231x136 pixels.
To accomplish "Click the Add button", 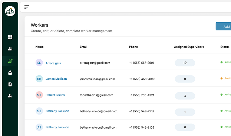I will click(223, 26).
